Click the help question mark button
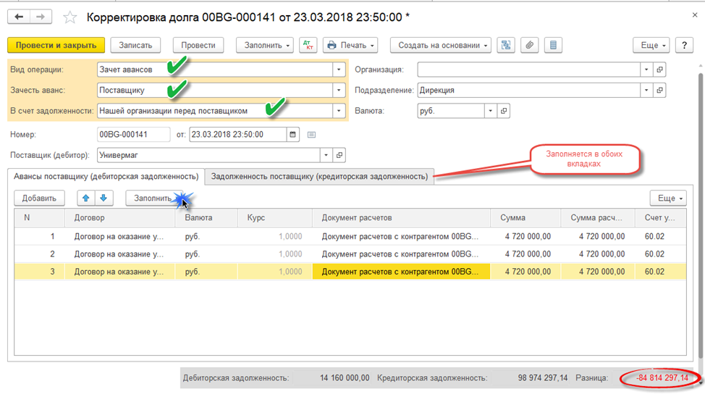705x397 pixels. click(x=684, y=45)
